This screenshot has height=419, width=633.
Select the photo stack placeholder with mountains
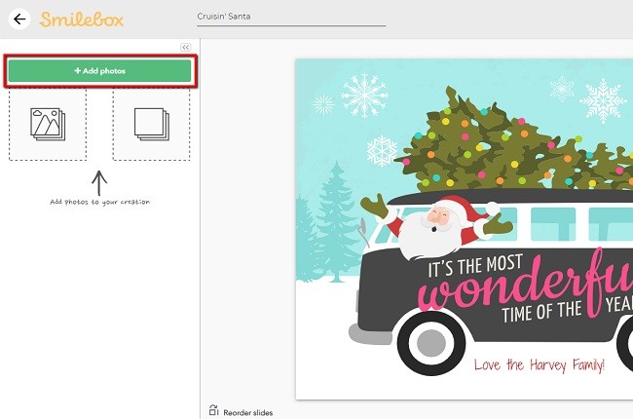[48, 125]
